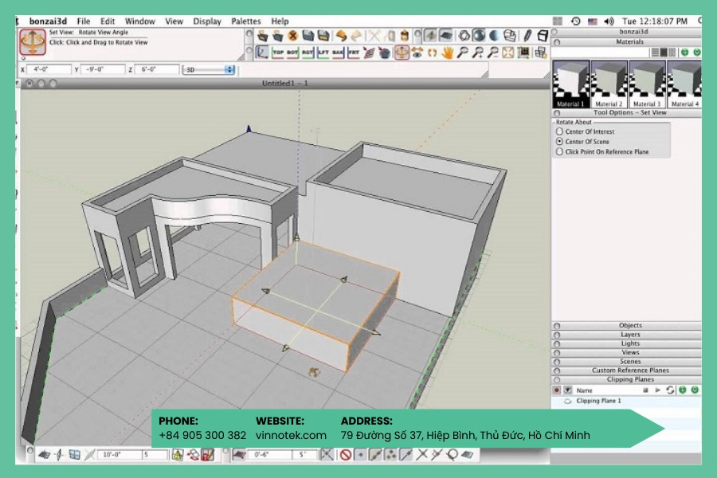The height and width of the screenshot is (478, 717).
Task: Open the Palettes menu
Action: [245, 21]
